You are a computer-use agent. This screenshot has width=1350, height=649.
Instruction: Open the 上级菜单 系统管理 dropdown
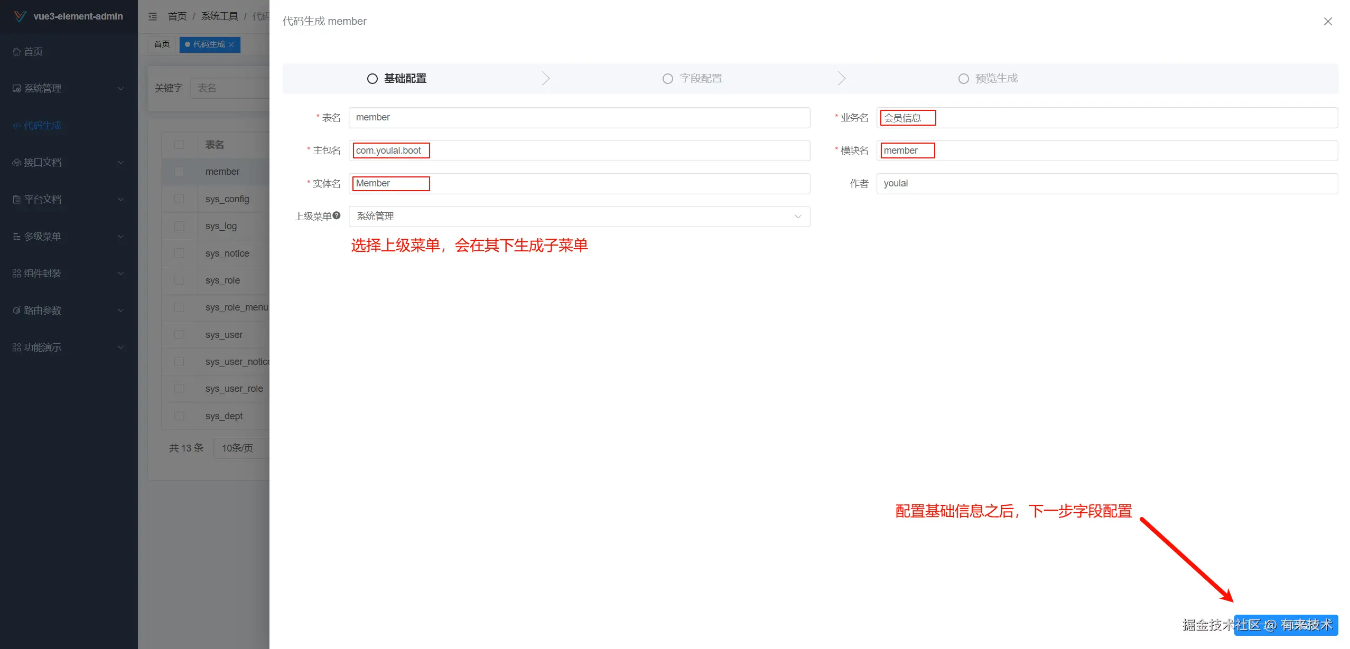tap(579, 217)
